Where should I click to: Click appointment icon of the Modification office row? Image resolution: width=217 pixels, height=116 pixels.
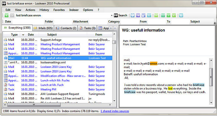coord(6,76)
